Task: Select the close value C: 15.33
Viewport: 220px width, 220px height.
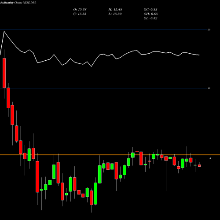Action: pyautogui.click(x=80, y=14)
